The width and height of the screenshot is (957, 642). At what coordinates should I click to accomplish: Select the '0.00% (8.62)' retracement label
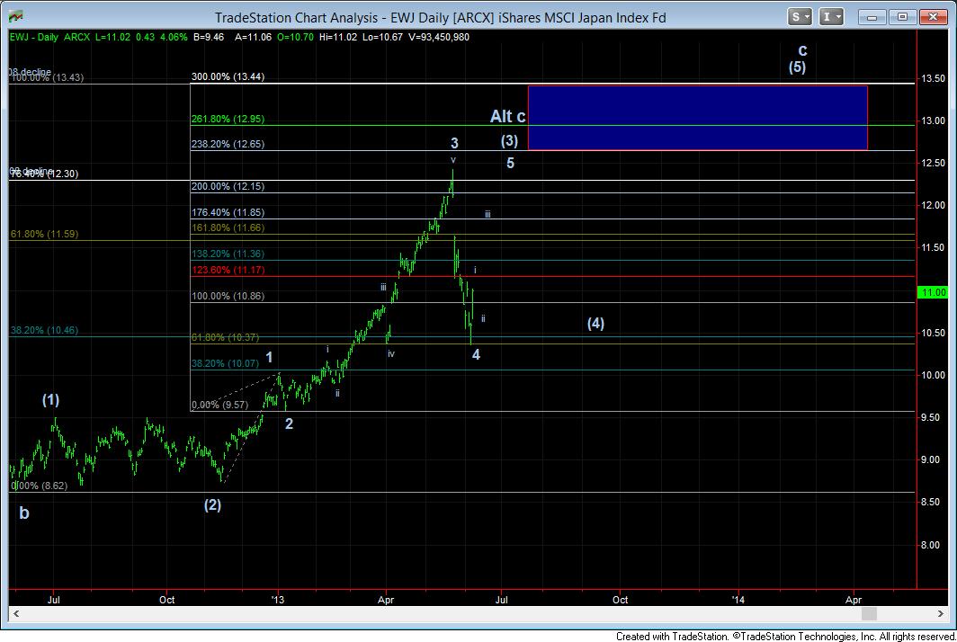coord(39,486)
